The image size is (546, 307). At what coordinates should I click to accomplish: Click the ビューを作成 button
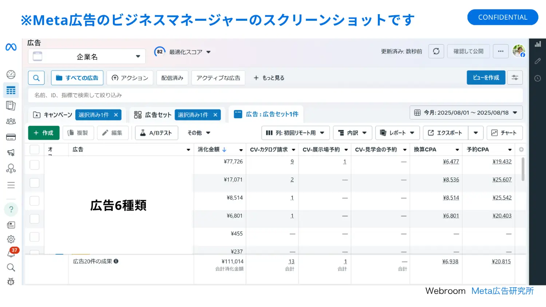pyautogui.click(x=486, y=78)
